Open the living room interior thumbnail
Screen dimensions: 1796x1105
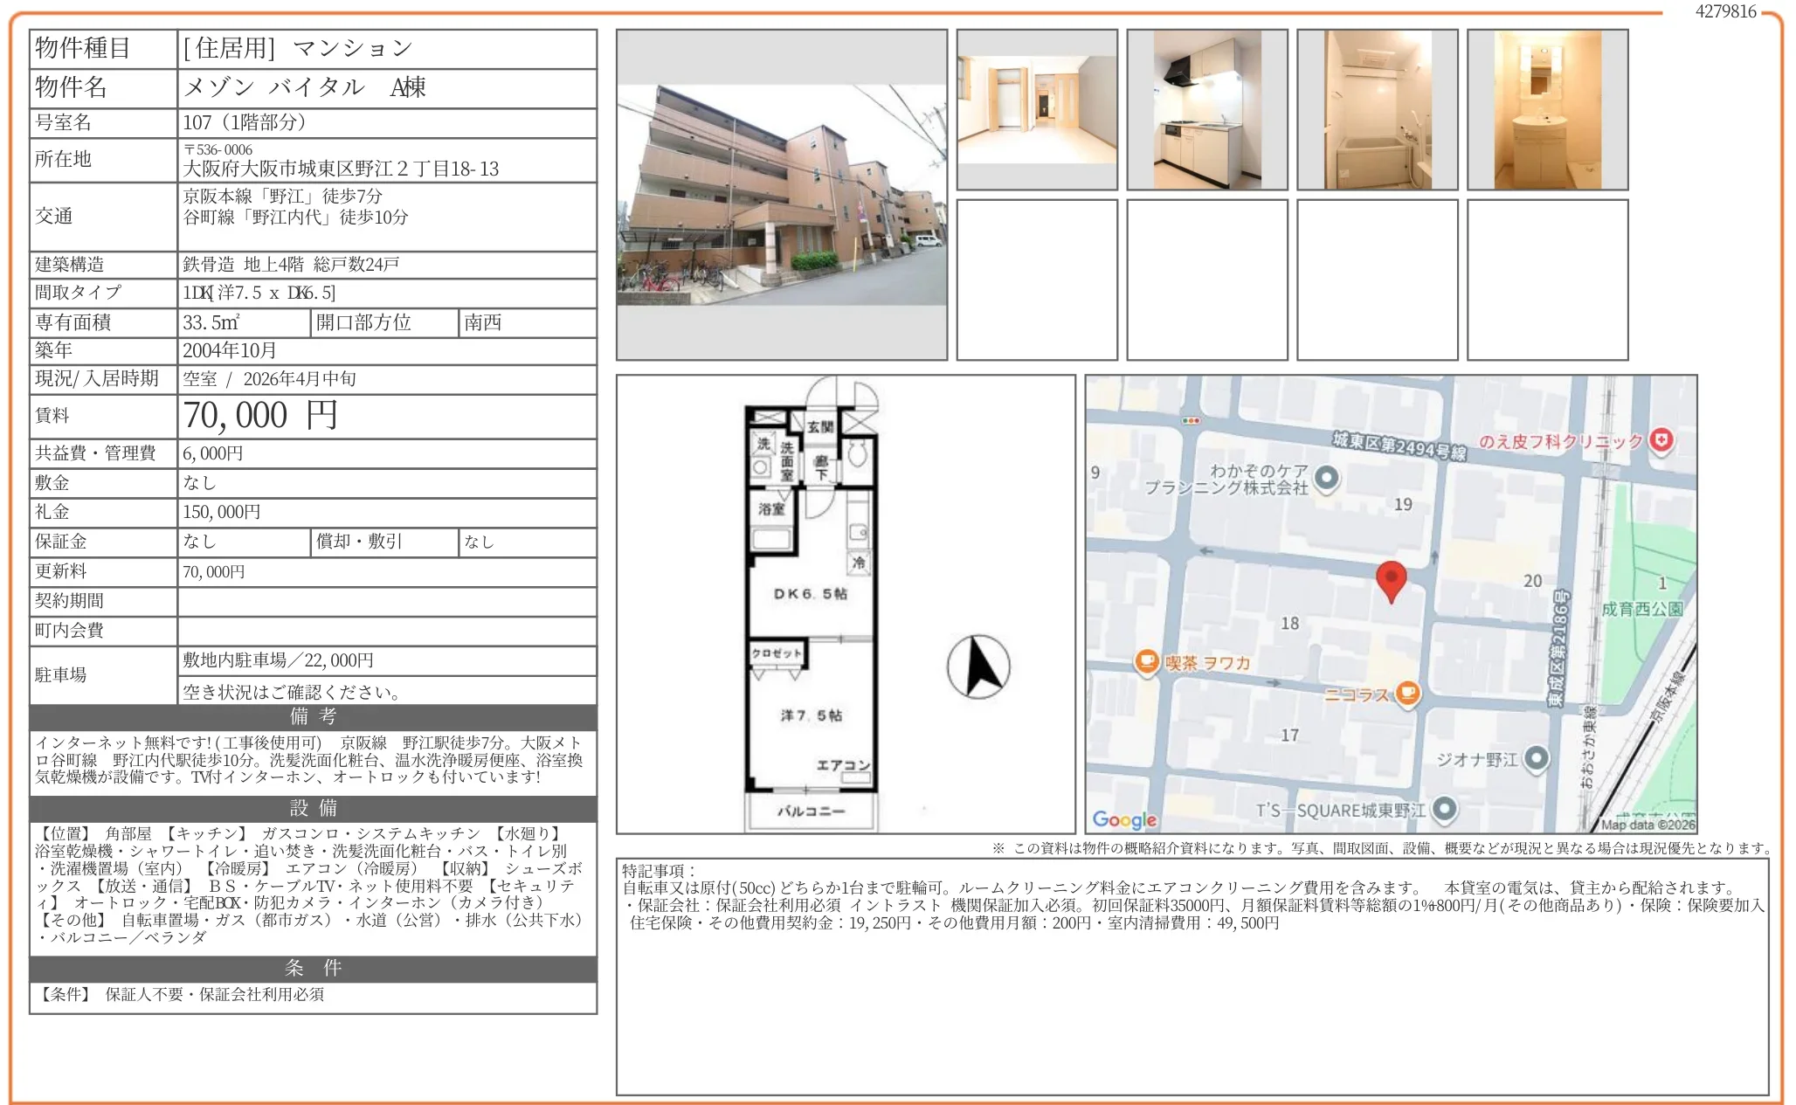point(1037,110)
